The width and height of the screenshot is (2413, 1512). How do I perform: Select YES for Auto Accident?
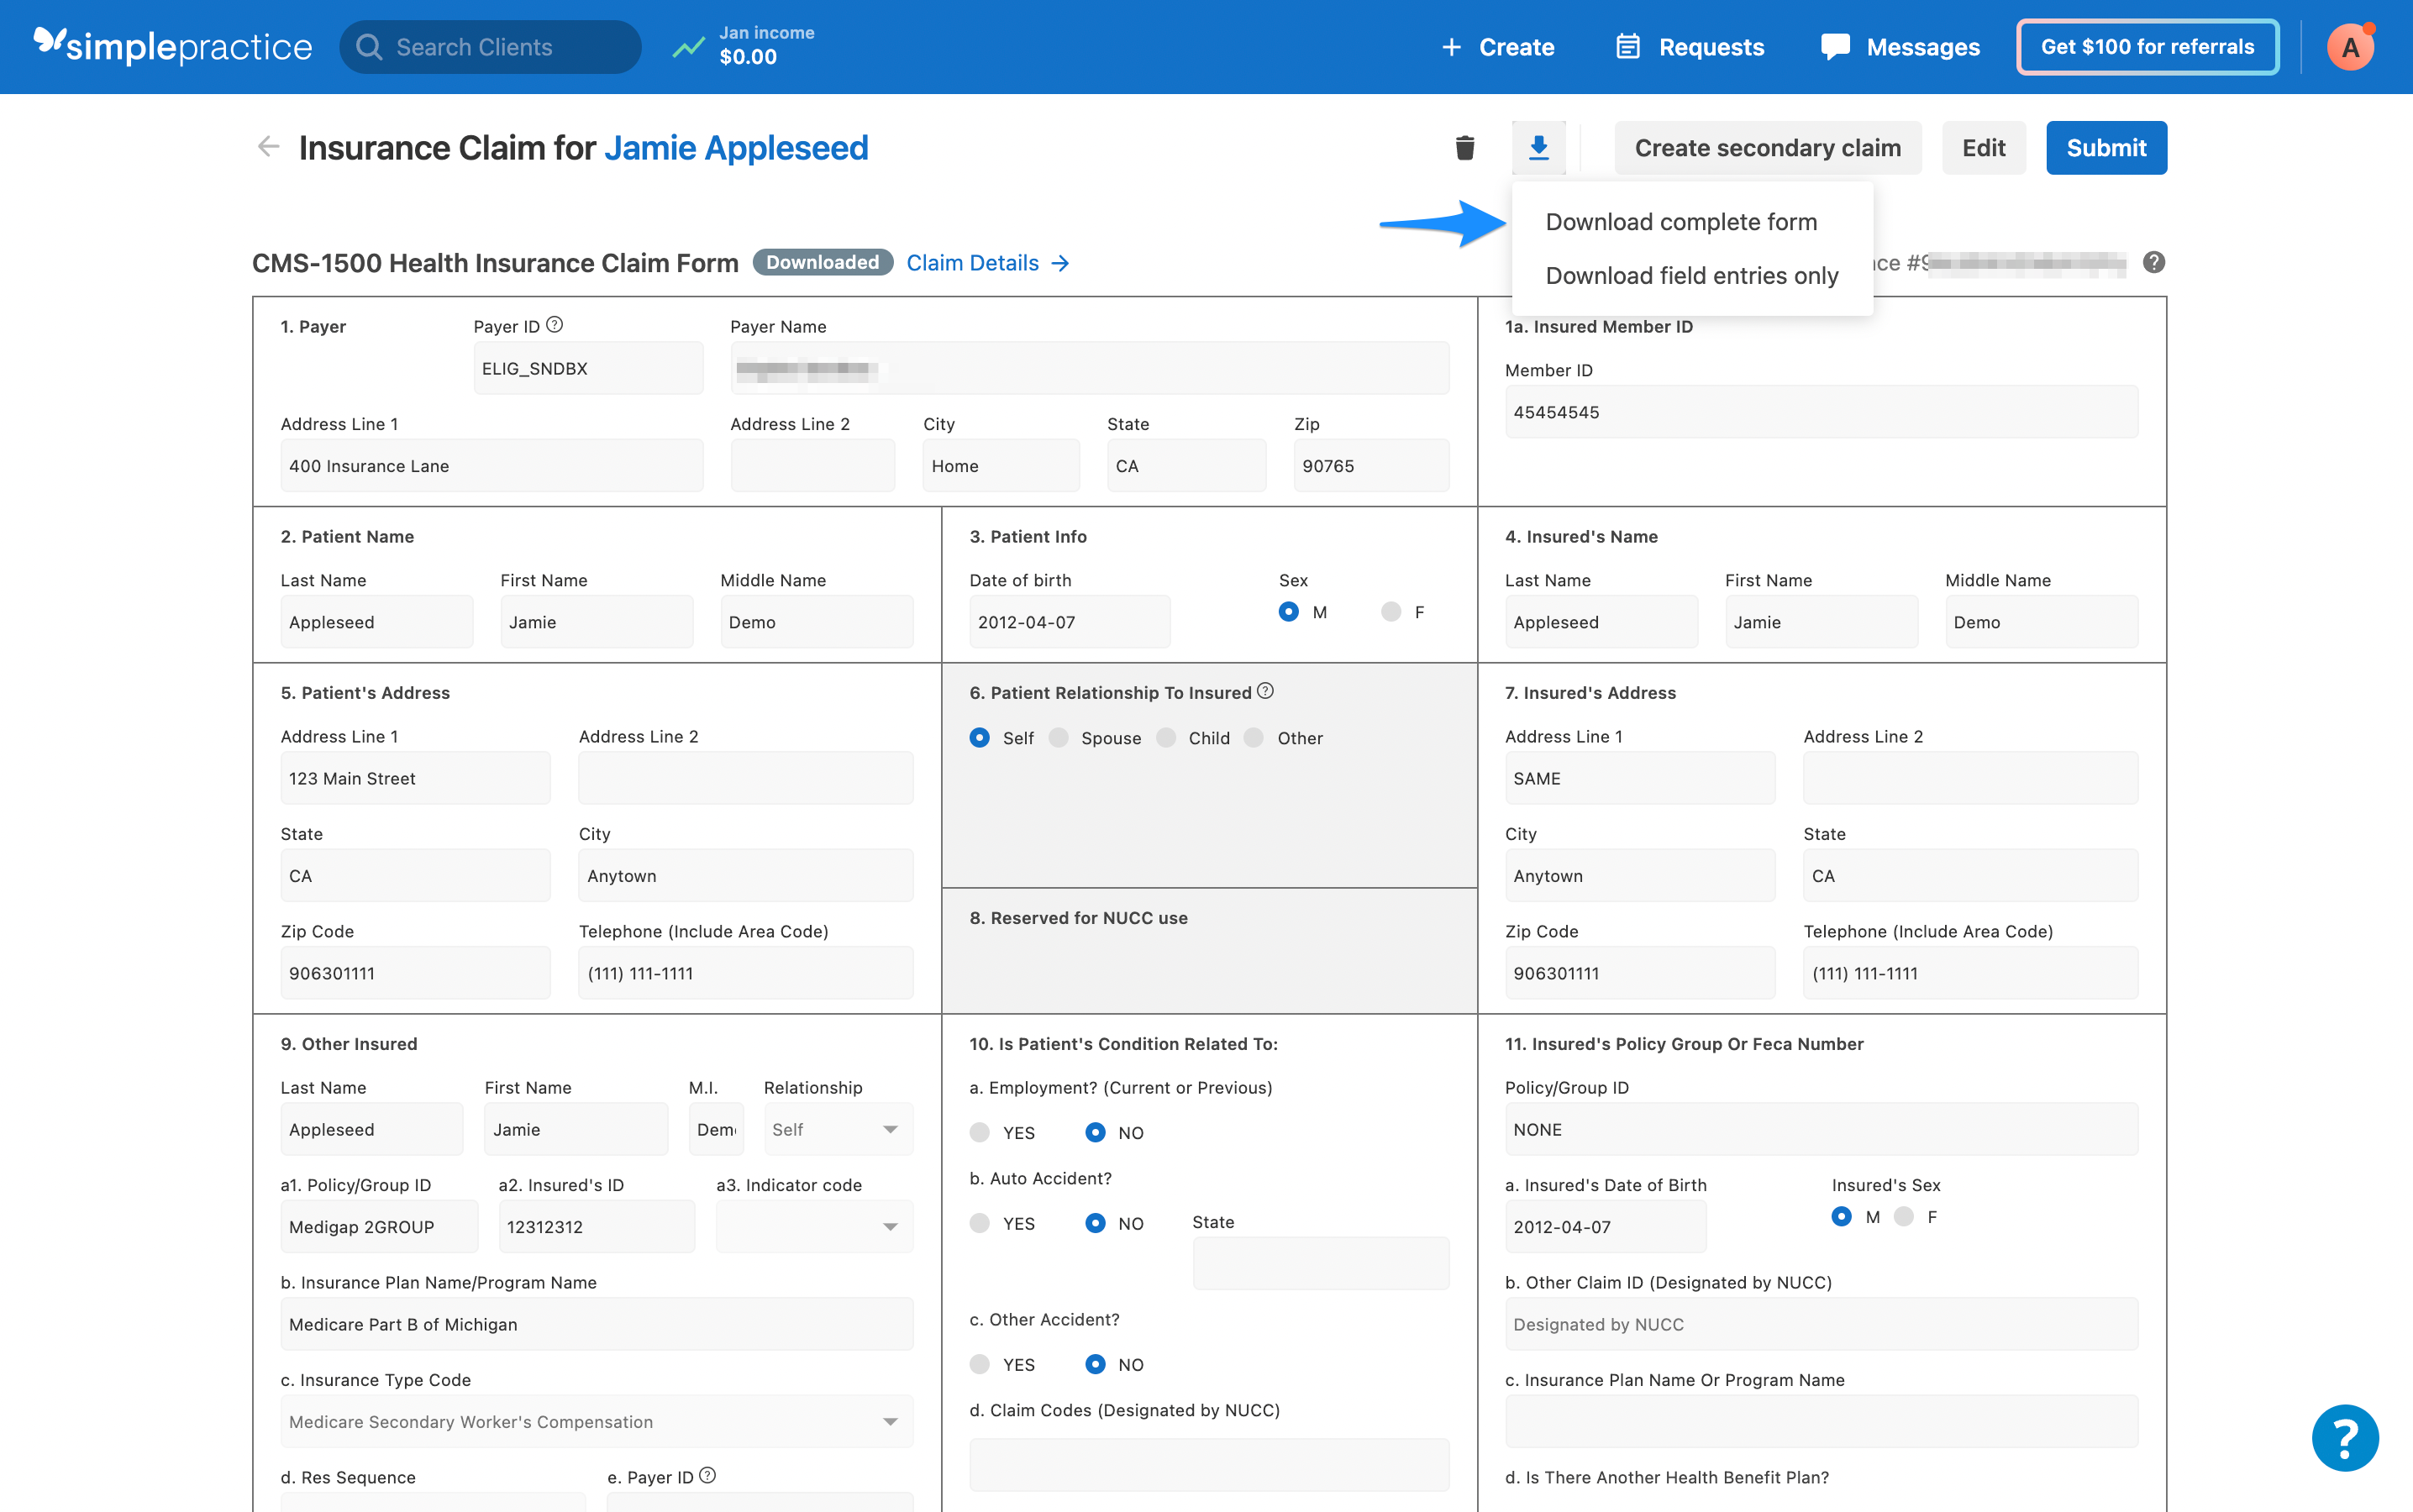(x=979, y=1222)
